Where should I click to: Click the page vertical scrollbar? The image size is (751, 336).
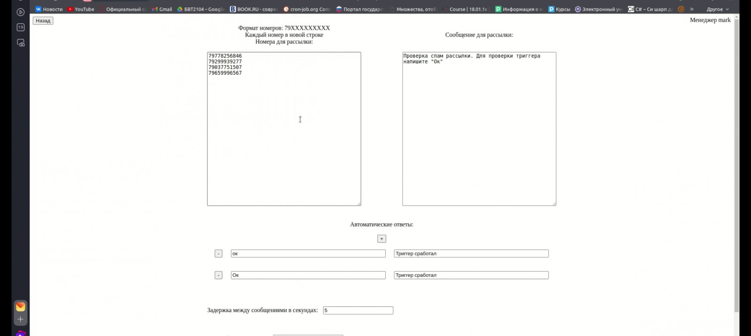click(736, 164)
